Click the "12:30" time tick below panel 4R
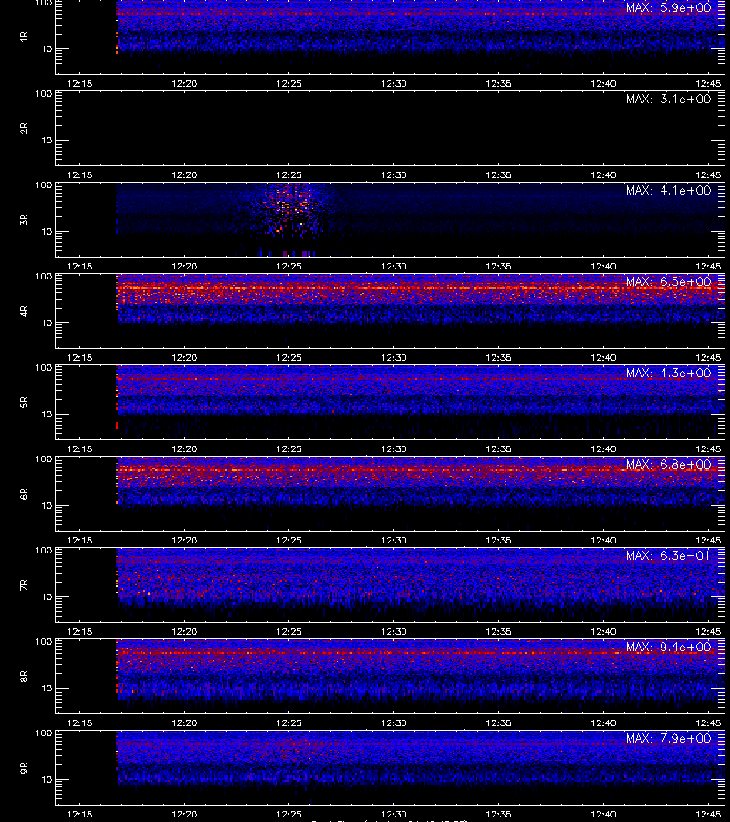730x822 pixels. click(394, 357)
